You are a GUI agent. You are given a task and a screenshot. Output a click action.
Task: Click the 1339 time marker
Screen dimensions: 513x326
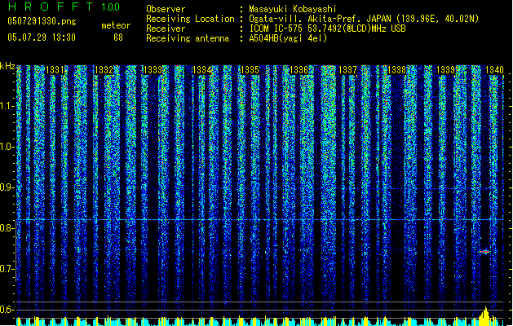(x=445, y=69)
